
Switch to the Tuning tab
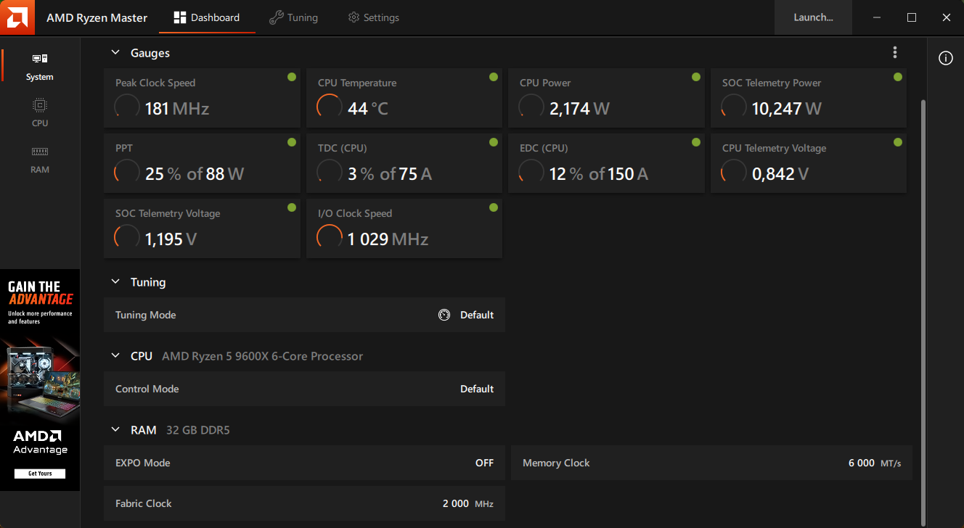click(x=293, y=17)
